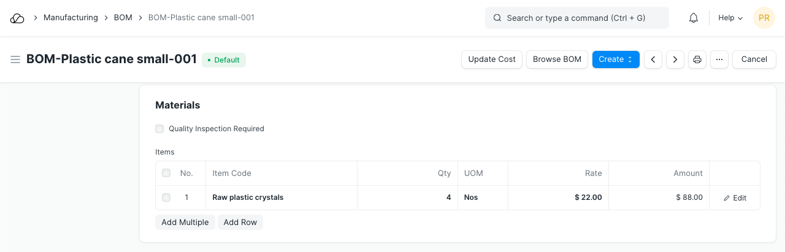Expand the Create dropdown button
This screenshot has height=252, width=785.
616,59
